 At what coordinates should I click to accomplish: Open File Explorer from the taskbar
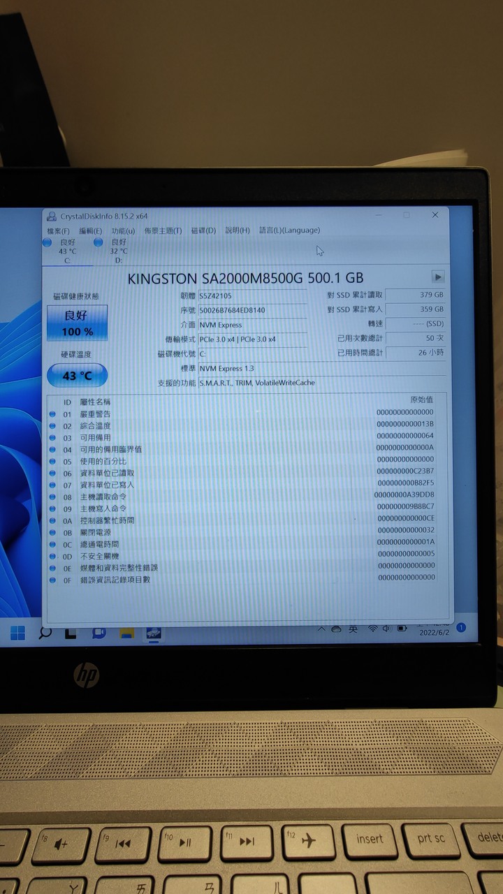[x=126, y=633]
